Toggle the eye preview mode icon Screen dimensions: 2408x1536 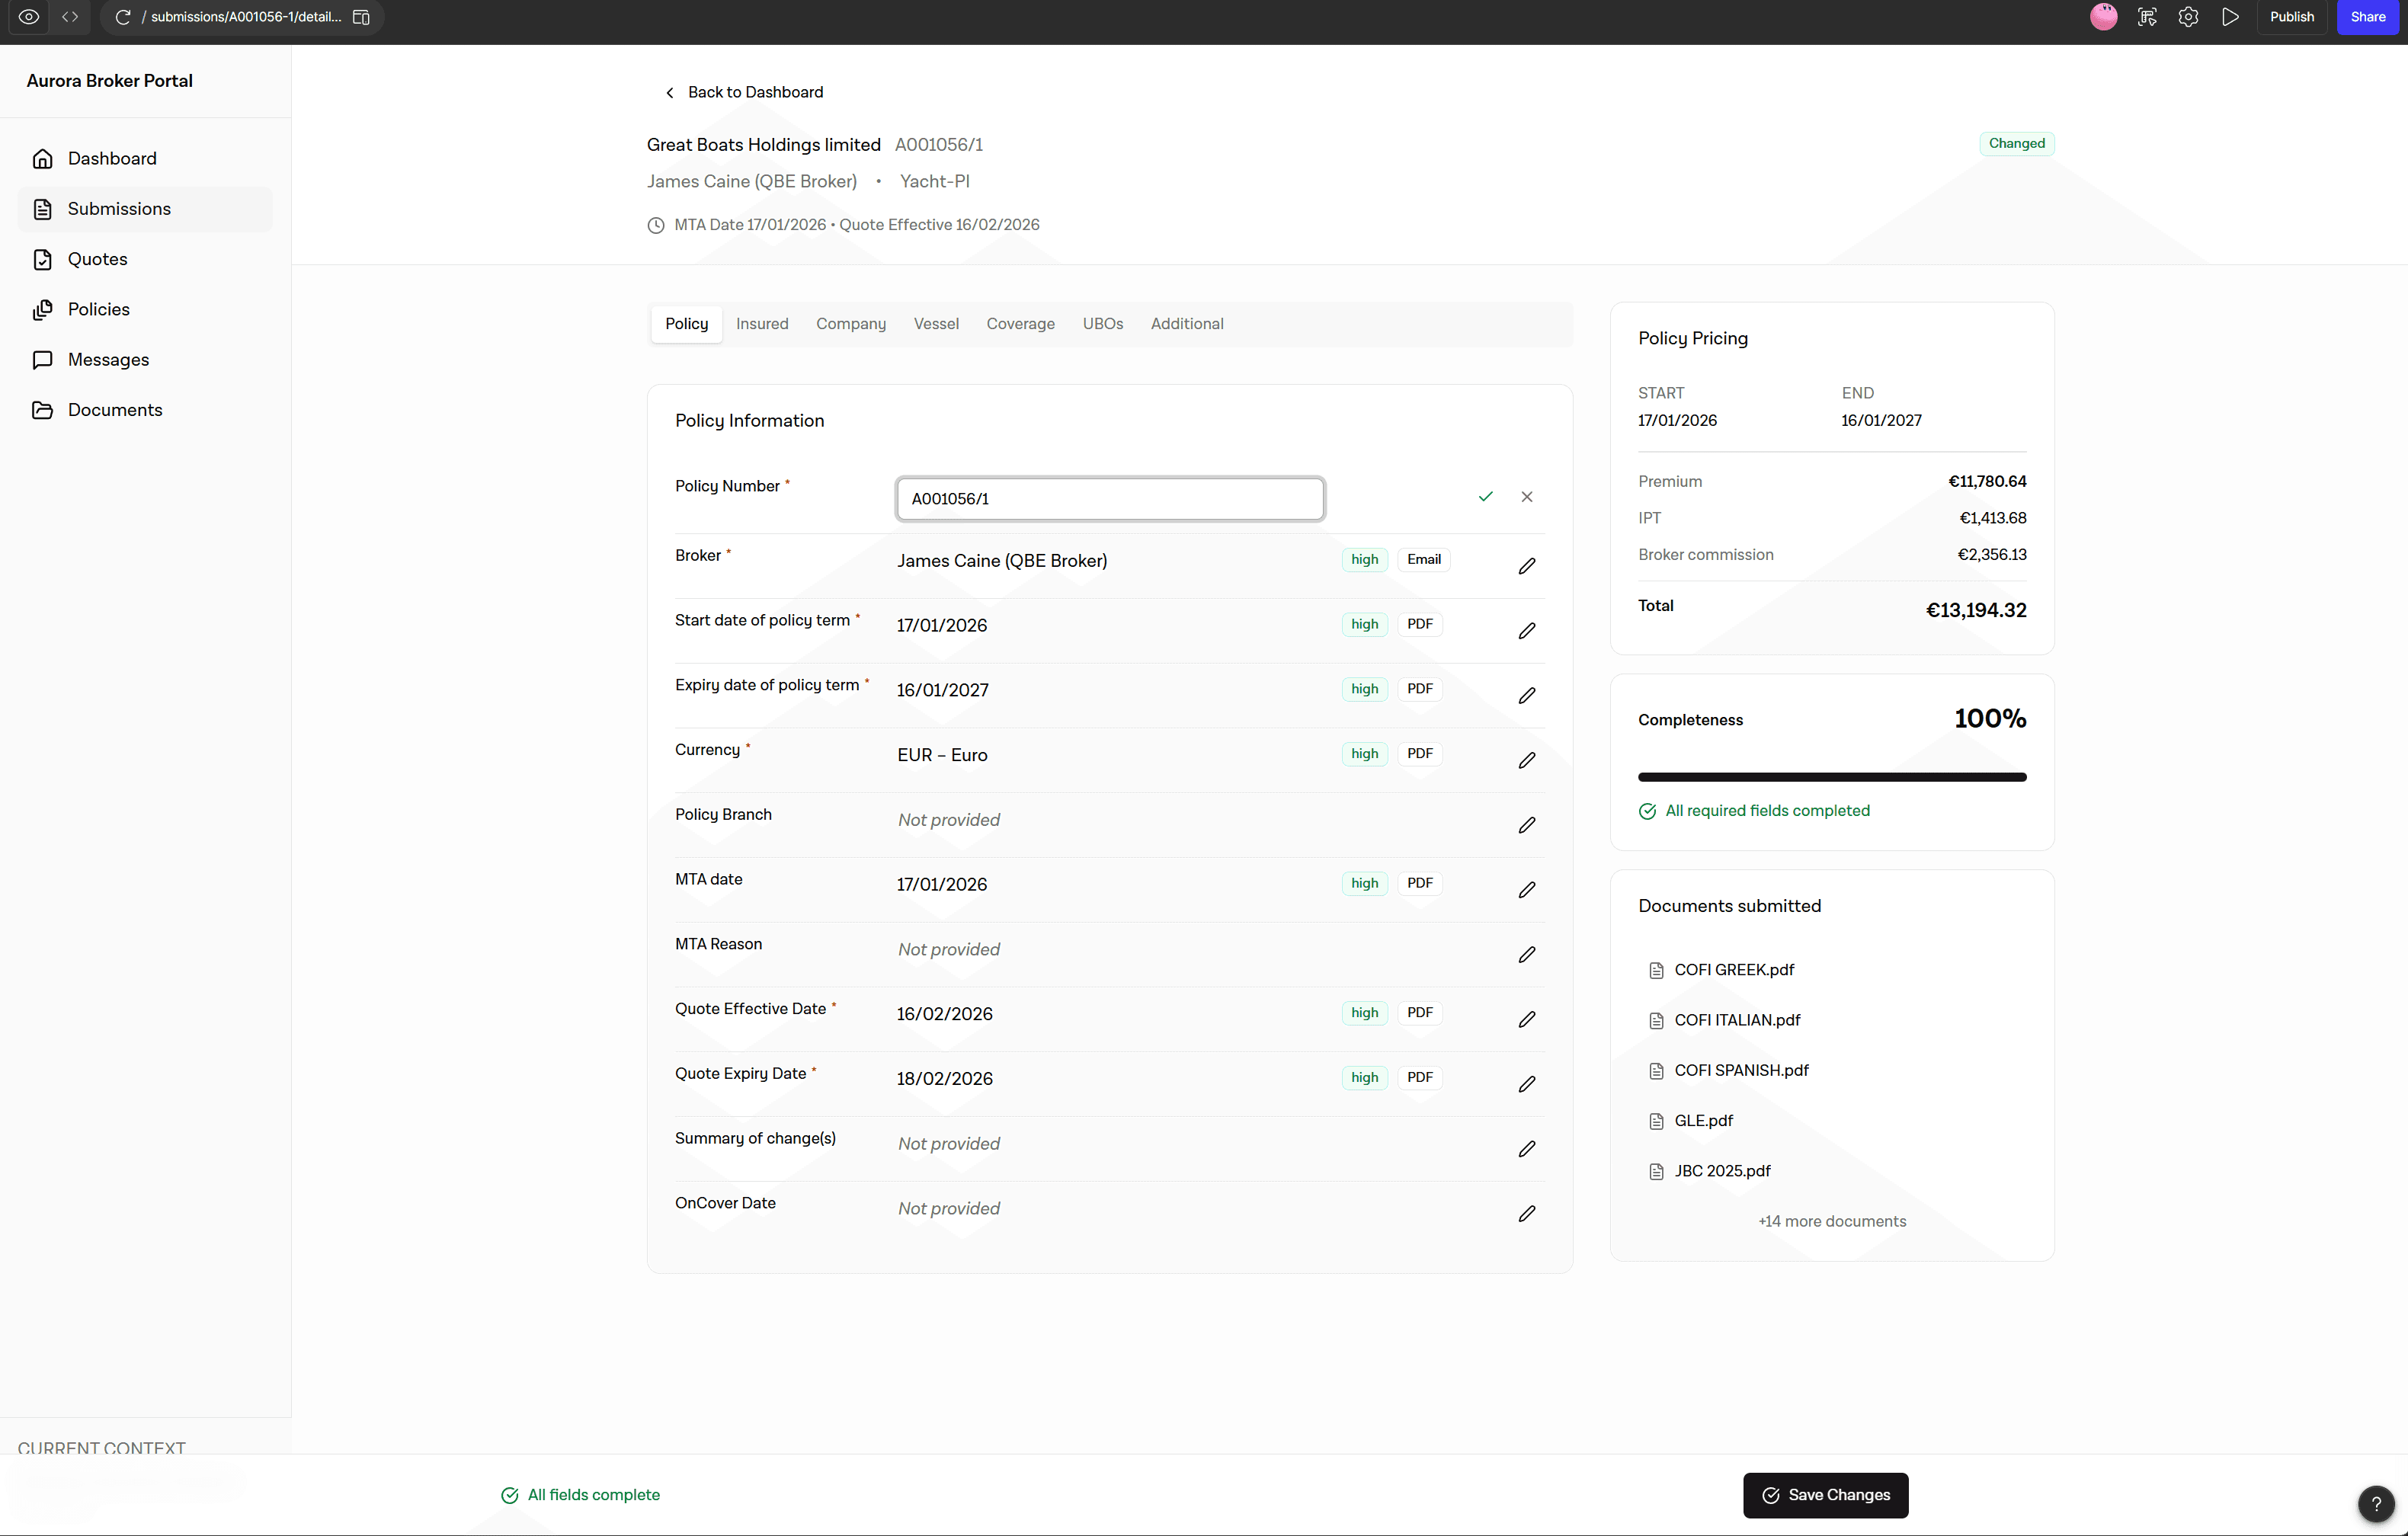[x=29, y=17]
